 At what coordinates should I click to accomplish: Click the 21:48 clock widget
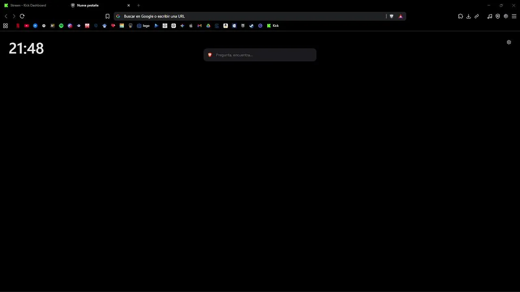[x=26, y=48]
